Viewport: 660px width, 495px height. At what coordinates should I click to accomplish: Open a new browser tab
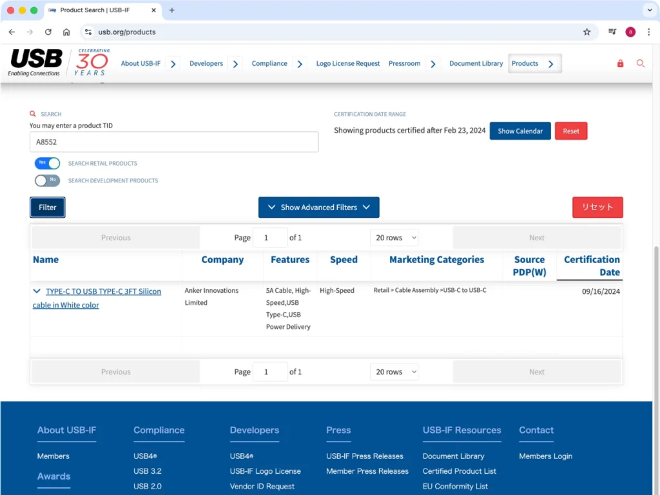click(171, 10)
